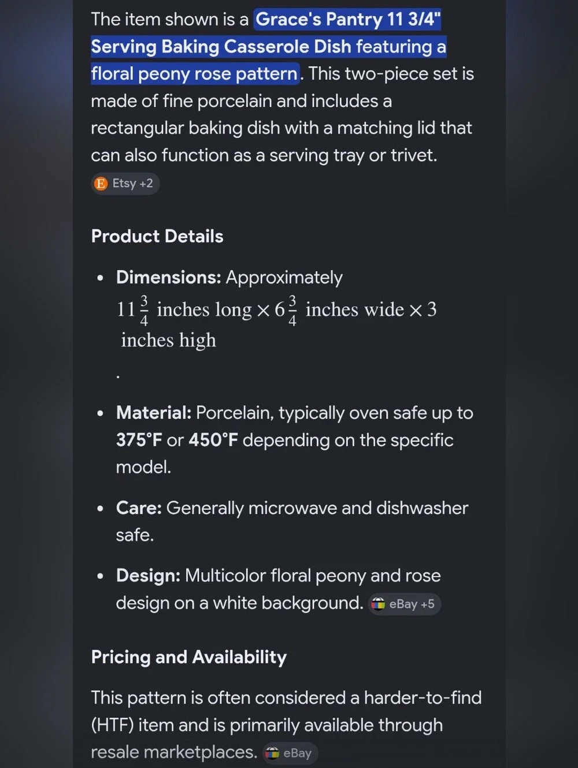The width and height of the screenshot is (578, 768).
Task: Click the bold Design label
Action: click(148, 576)
